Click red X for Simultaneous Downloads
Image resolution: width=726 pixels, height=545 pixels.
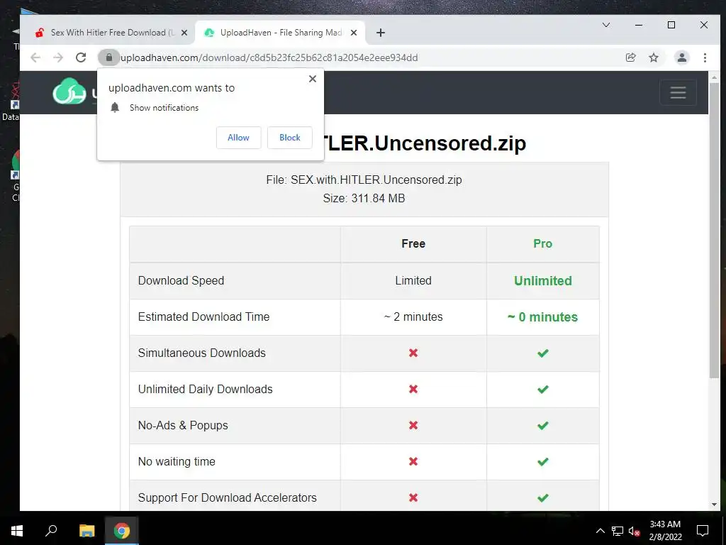coord(413,353)
